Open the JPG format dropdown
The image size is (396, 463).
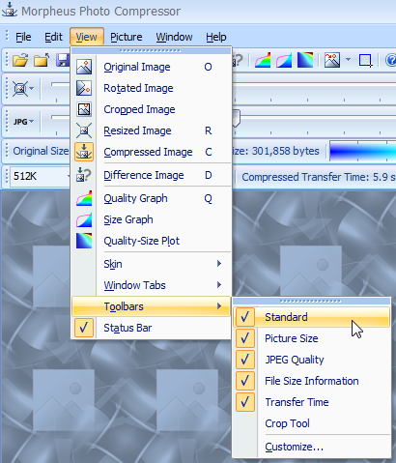tap(23, 122)
